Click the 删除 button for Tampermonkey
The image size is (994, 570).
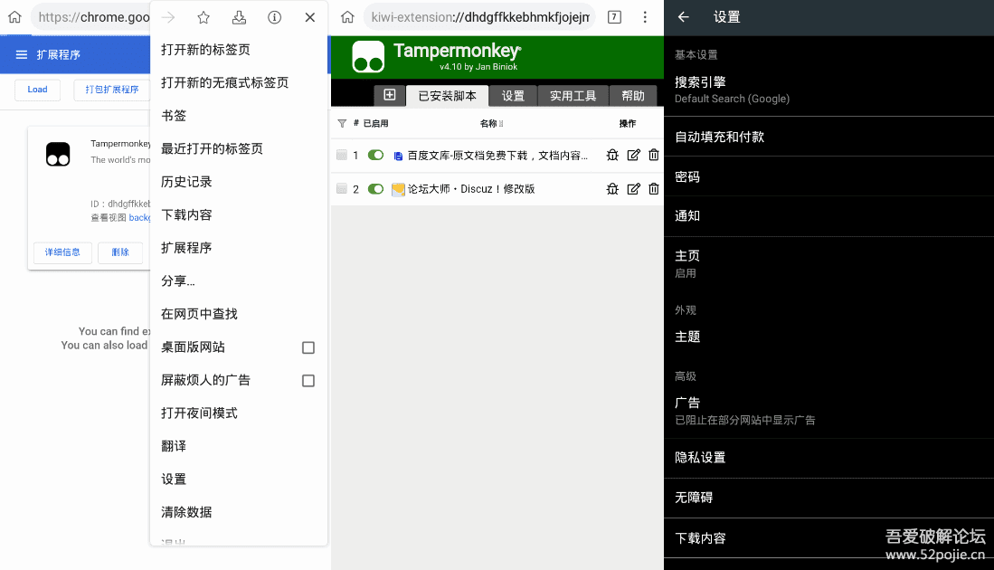click(x=120, y=252)
